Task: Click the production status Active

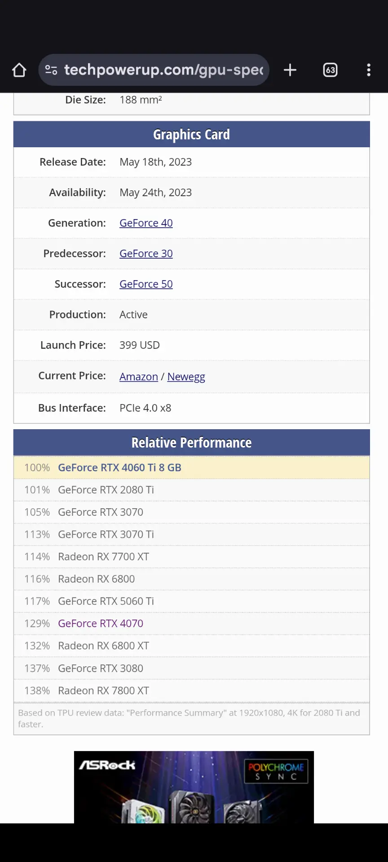Action: [x=133, y=315]
